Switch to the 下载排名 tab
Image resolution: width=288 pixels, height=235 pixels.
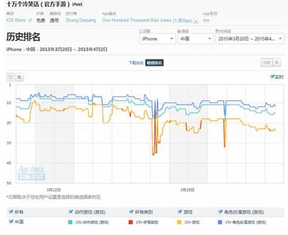point(136,63)
